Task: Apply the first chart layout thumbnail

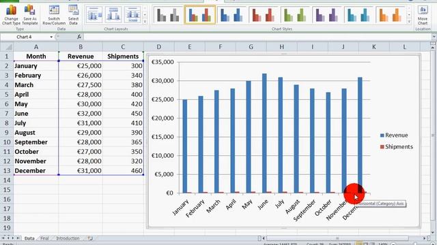Action: click(x=94, y=15)
